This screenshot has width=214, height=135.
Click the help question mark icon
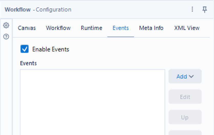coord(6,37)
